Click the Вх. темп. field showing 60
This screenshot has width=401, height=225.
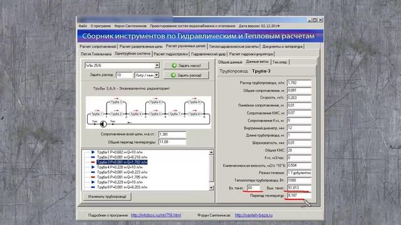tap(253, 188)
